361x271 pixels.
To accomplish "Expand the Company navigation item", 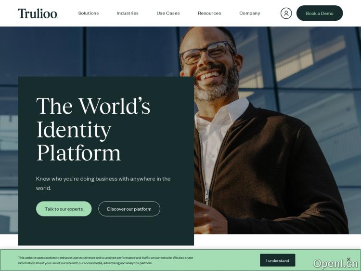I will point(249,13).
